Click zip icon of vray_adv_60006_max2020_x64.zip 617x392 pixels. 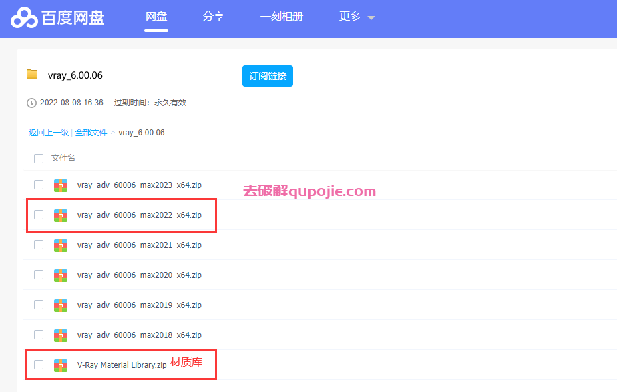(61, 275)
